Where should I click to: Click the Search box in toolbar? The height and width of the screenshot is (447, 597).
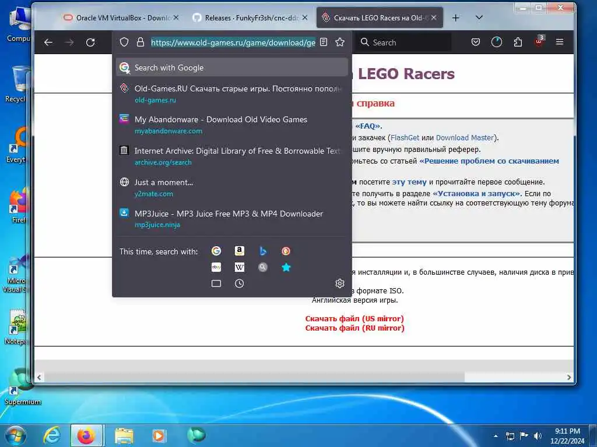click(x=403, y=42)
